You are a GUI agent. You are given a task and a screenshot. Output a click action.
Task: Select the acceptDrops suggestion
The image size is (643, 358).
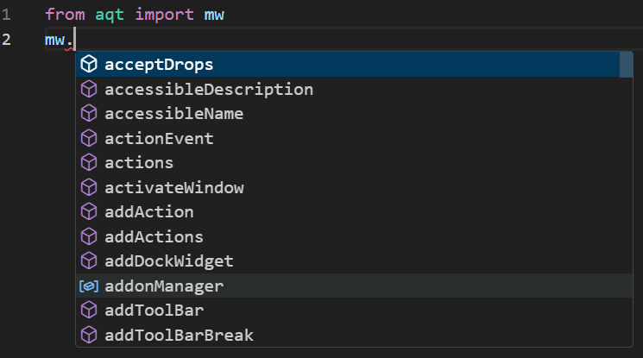[x=348, y=65]
